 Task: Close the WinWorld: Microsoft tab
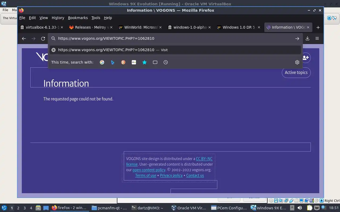click(160, 27)
